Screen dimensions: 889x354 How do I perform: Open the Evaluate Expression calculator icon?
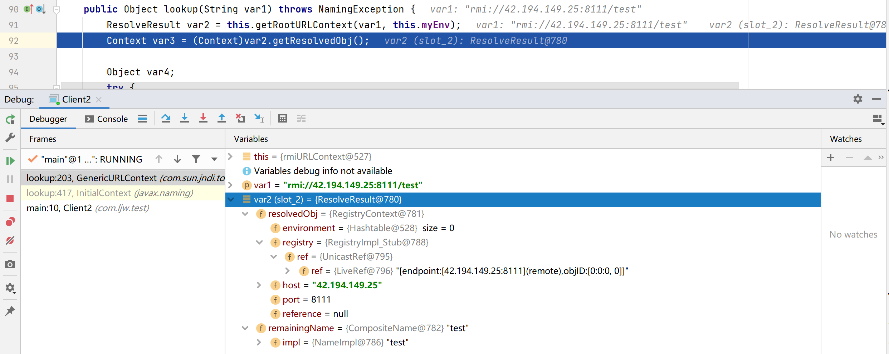[x=283, y=118]
